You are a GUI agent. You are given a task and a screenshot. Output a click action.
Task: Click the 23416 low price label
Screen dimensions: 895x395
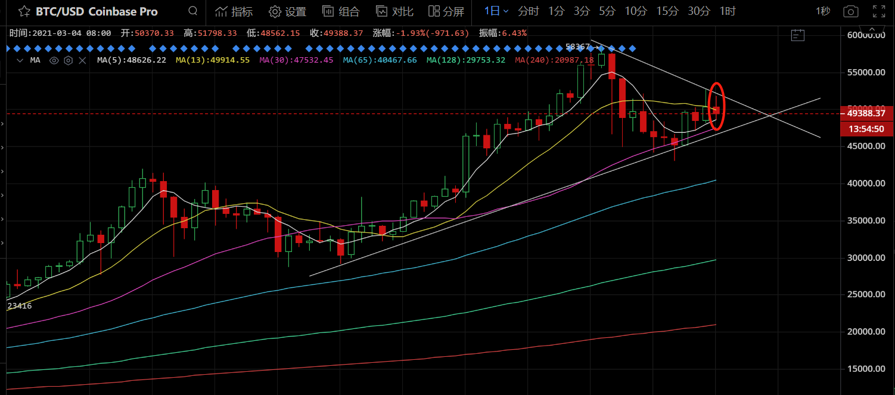(x=20, y=306)
